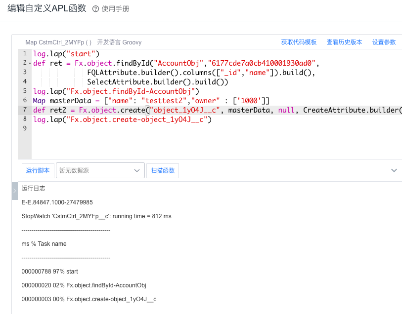This screenshot has height=314, width=402.
Task: Click the 扫描函数 scan function button
Action: pyautogui.click(x=163, y=170)
